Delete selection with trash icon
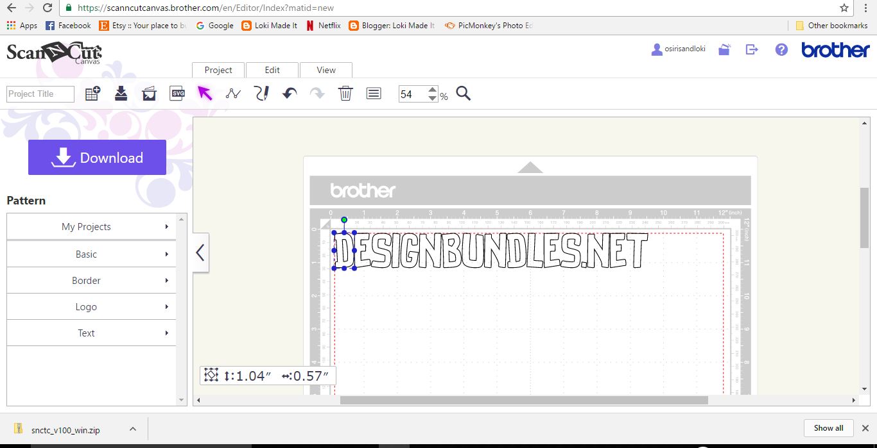 (345, 94)
